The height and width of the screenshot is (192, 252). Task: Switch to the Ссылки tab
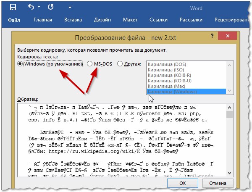[x=158, y=20]
